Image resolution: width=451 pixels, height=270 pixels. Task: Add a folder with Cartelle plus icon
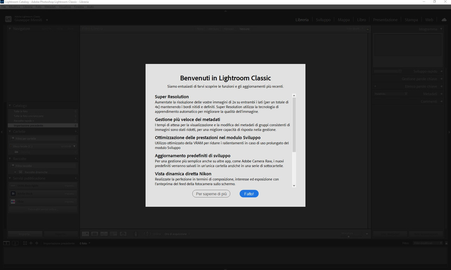(75, 131)
